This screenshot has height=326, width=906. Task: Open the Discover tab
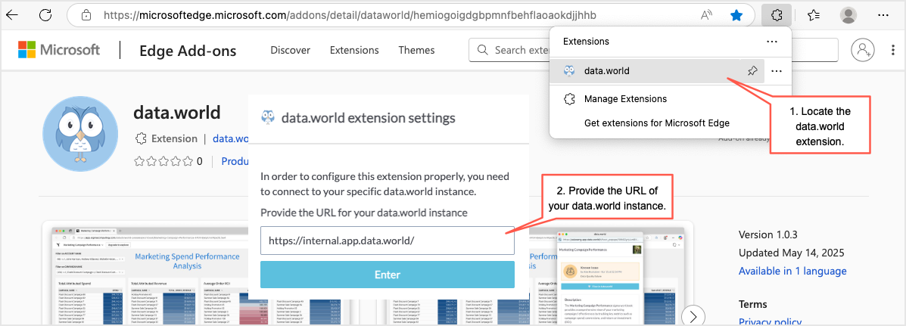click(x=290, y=50)
